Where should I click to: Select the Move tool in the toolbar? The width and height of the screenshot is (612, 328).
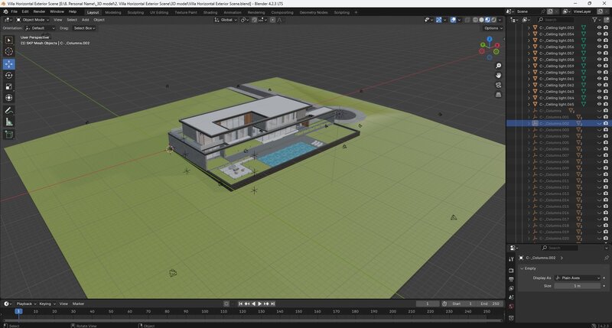(9, 63)
